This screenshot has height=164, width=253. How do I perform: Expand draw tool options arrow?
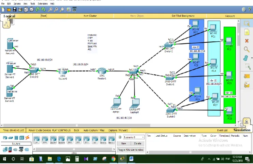pos(252,58)
